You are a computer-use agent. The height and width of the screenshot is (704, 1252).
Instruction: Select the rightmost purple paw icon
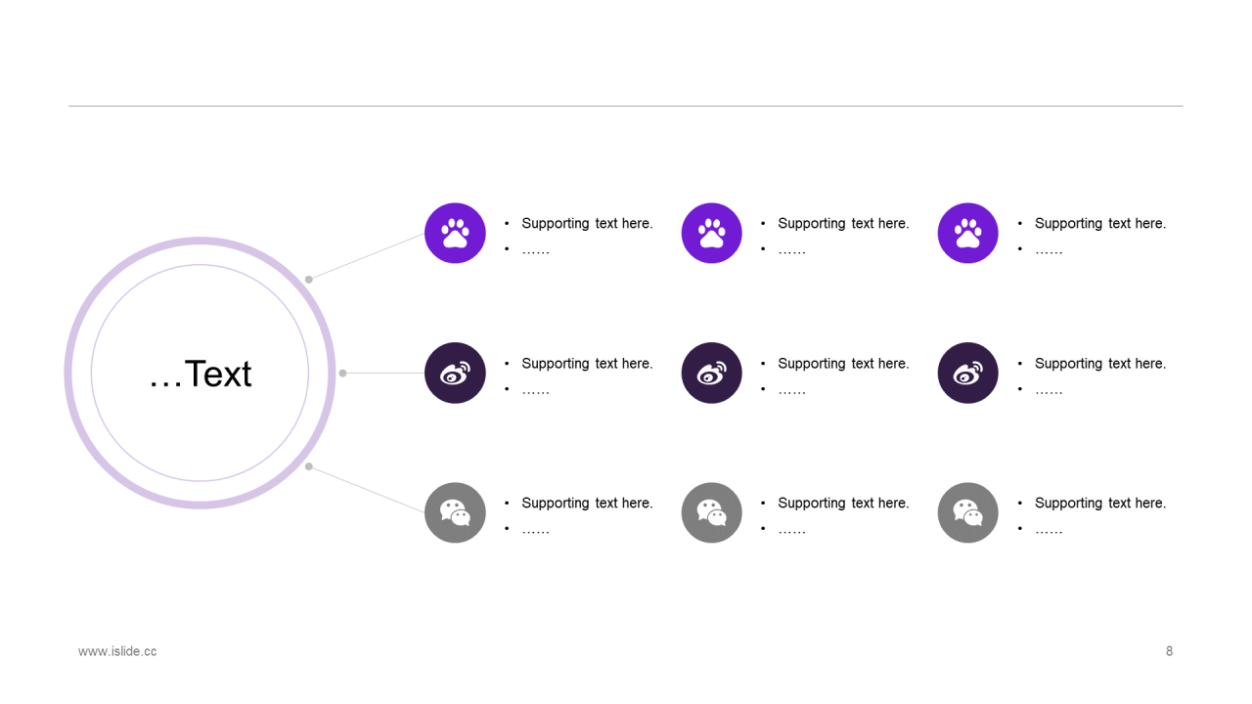pyautogui.click(x=967, y=233)
